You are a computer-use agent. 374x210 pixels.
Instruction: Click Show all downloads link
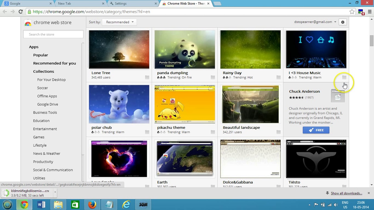[x=347, y=193]
